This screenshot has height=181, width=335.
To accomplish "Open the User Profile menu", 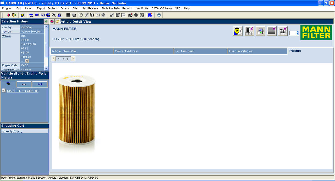I will point(142,8).
